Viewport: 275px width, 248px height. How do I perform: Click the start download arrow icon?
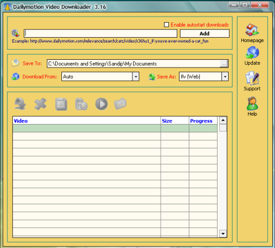pyautogui.click(x=20, y=104)
